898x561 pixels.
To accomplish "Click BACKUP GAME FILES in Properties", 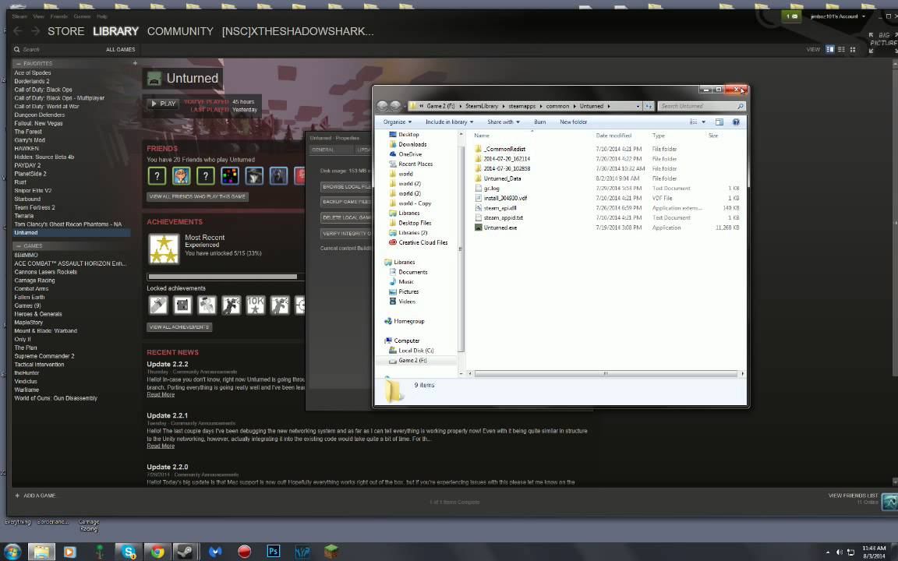I will click(x=346, y=202).
